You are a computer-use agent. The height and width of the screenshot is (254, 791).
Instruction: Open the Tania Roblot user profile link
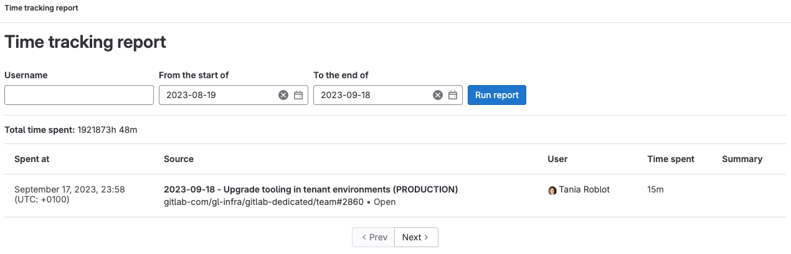pyautogui.click(x=584, y=189)
